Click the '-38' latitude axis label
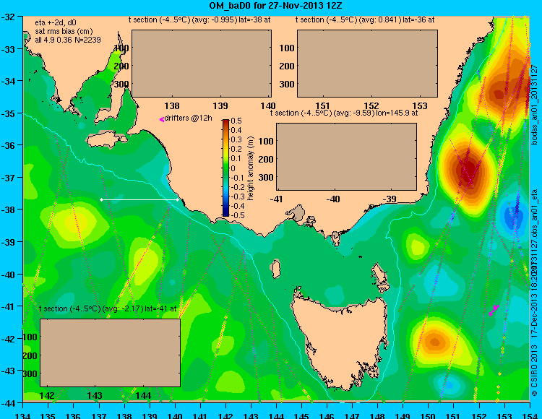This screenshot has height=419, width=542. tap(9, 209)
